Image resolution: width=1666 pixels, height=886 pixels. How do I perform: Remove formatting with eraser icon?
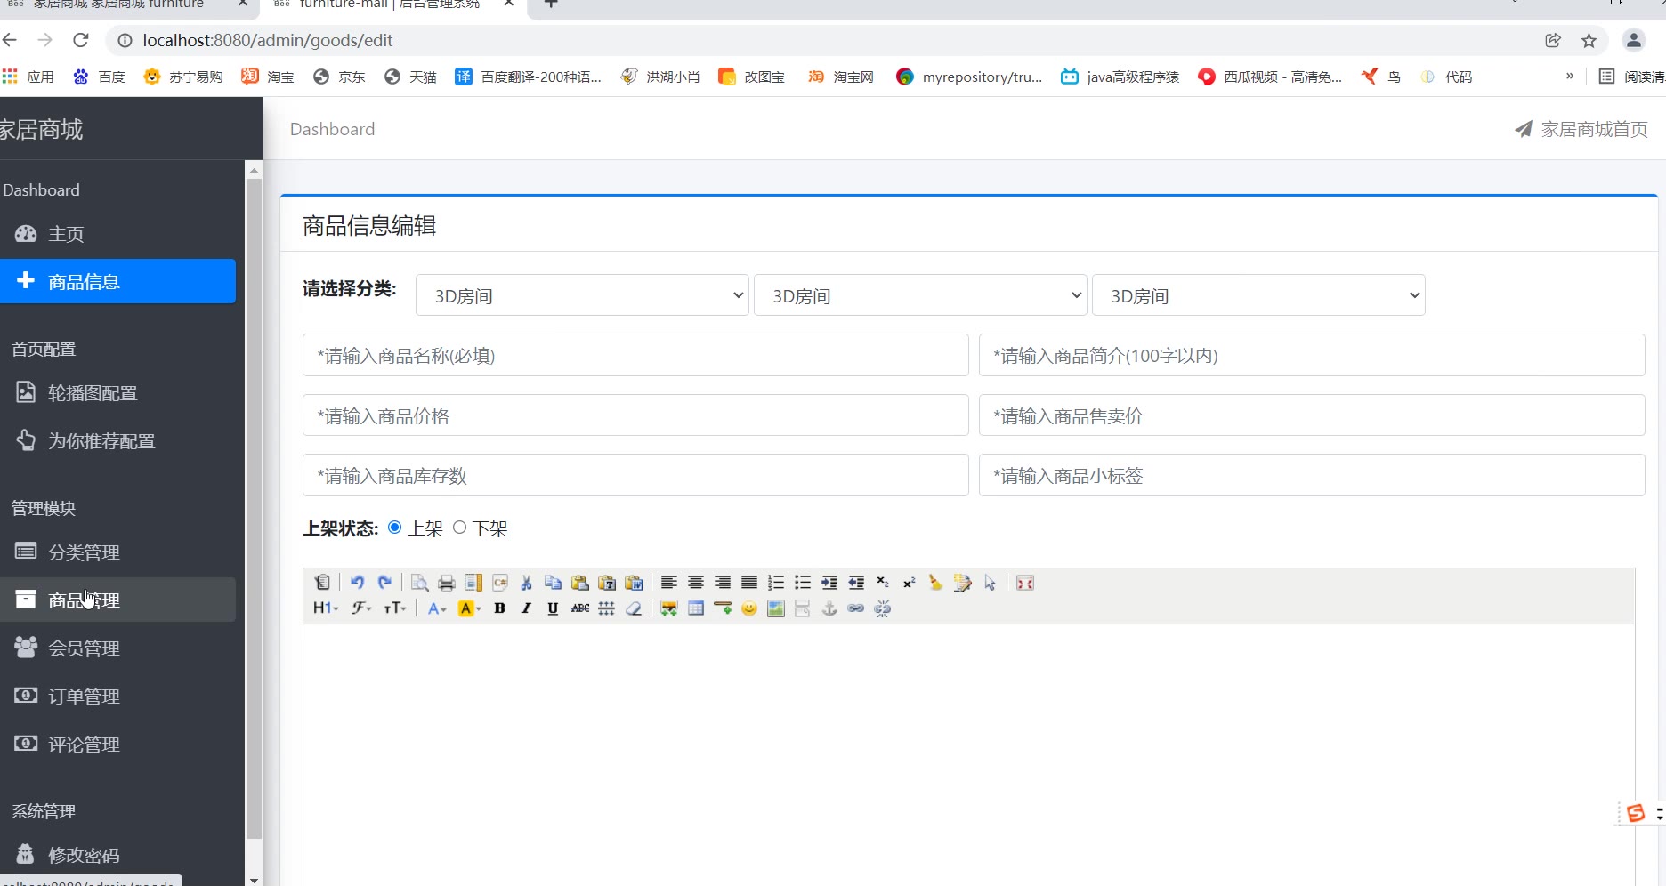[634, 608]
